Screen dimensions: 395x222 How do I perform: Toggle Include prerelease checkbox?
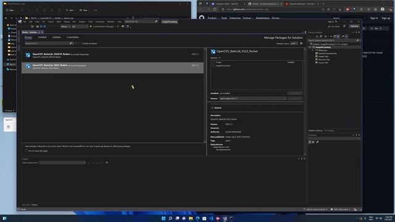80,44
